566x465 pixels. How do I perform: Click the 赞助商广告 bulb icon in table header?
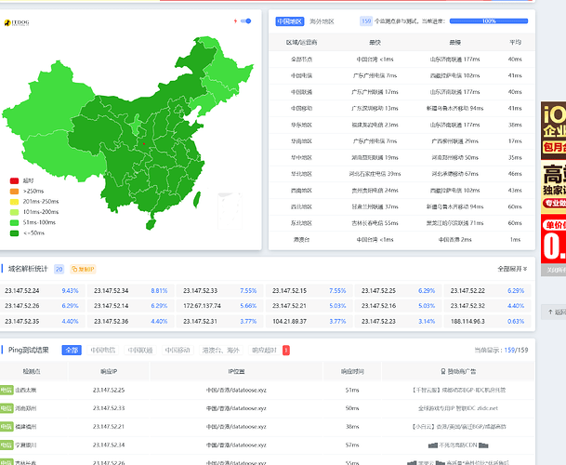443,371
